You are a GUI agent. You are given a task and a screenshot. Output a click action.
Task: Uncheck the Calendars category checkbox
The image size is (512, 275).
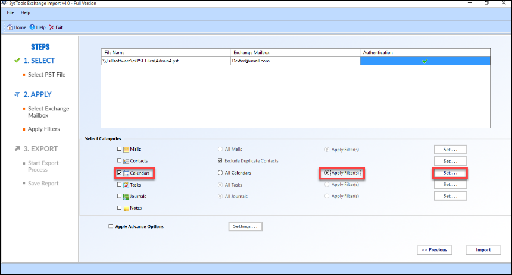[119, 173]
